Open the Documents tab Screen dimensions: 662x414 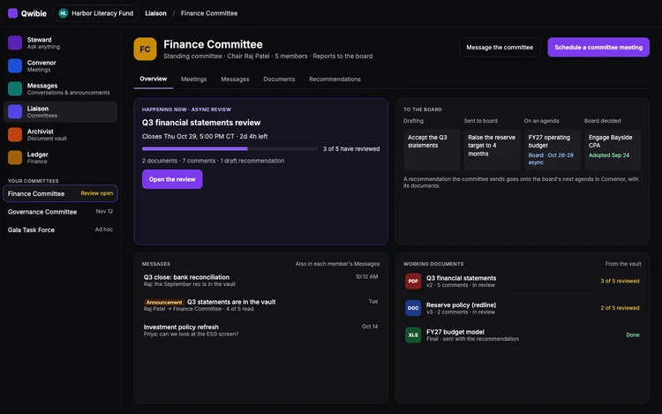279,79
